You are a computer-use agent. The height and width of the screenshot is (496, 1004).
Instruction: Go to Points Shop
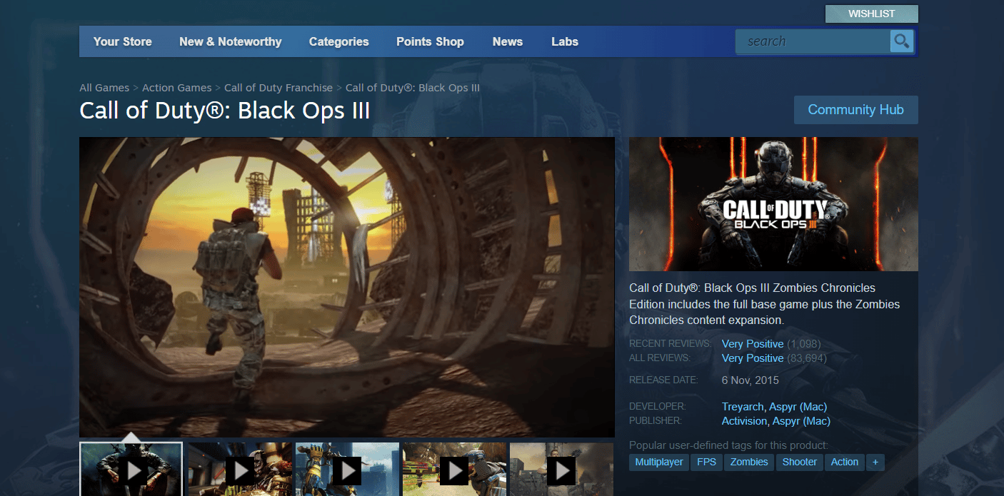click(x=430, y=41)
